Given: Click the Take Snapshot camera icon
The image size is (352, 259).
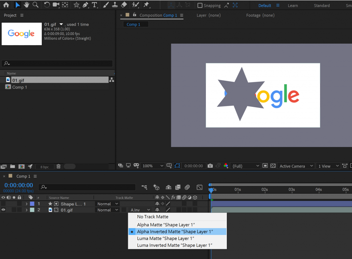Looking at the screenshot, I should 210,166.
